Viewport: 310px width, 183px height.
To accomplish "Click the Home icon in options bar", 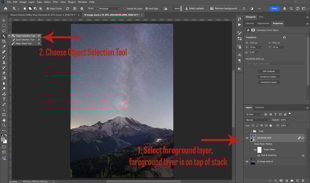I will [6, 8].
